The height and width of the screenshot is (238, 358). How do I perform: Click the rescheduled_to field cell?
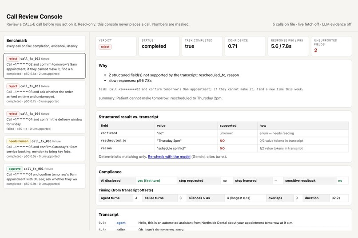pyautogui.click(x=127, y=141)
